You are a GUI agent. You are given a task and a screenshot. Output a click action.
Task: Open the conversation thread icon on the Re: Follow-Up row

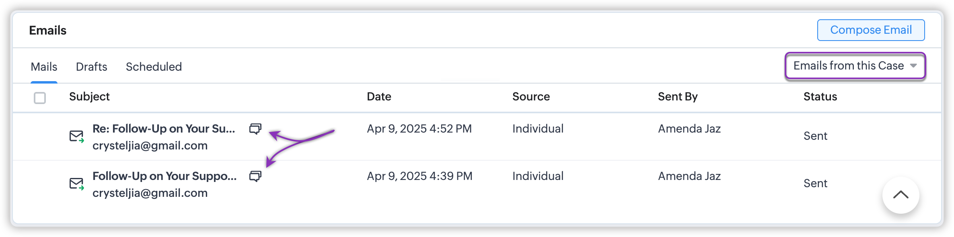pyautogui.click(x=255, y=129)
